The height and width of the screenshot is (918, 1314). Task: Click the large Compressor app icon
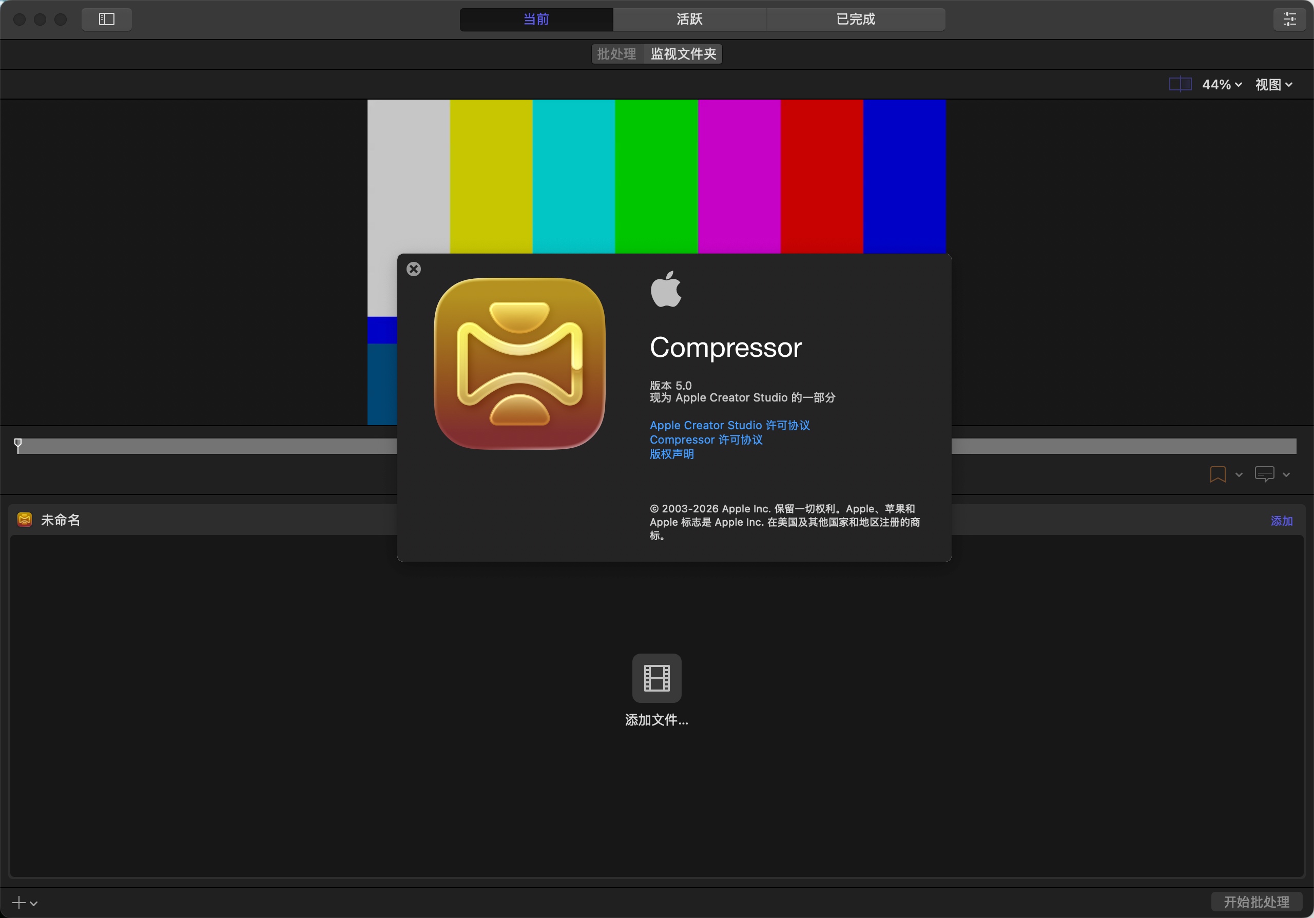click(x=519, y=364)
